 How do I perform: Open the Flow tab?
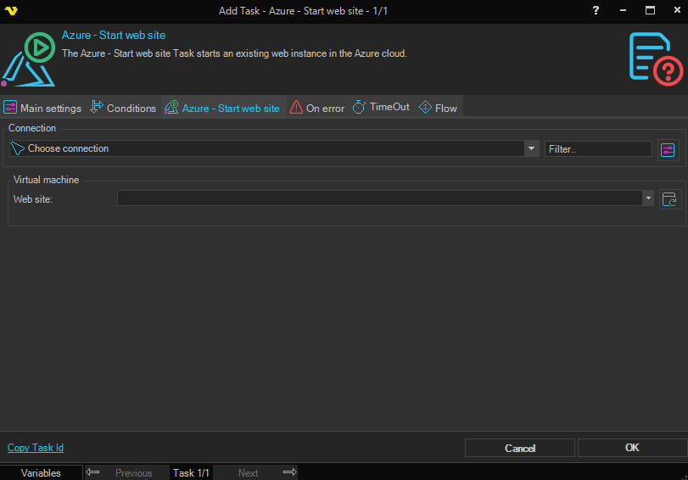pyautogui.click(x=438, y=108)
